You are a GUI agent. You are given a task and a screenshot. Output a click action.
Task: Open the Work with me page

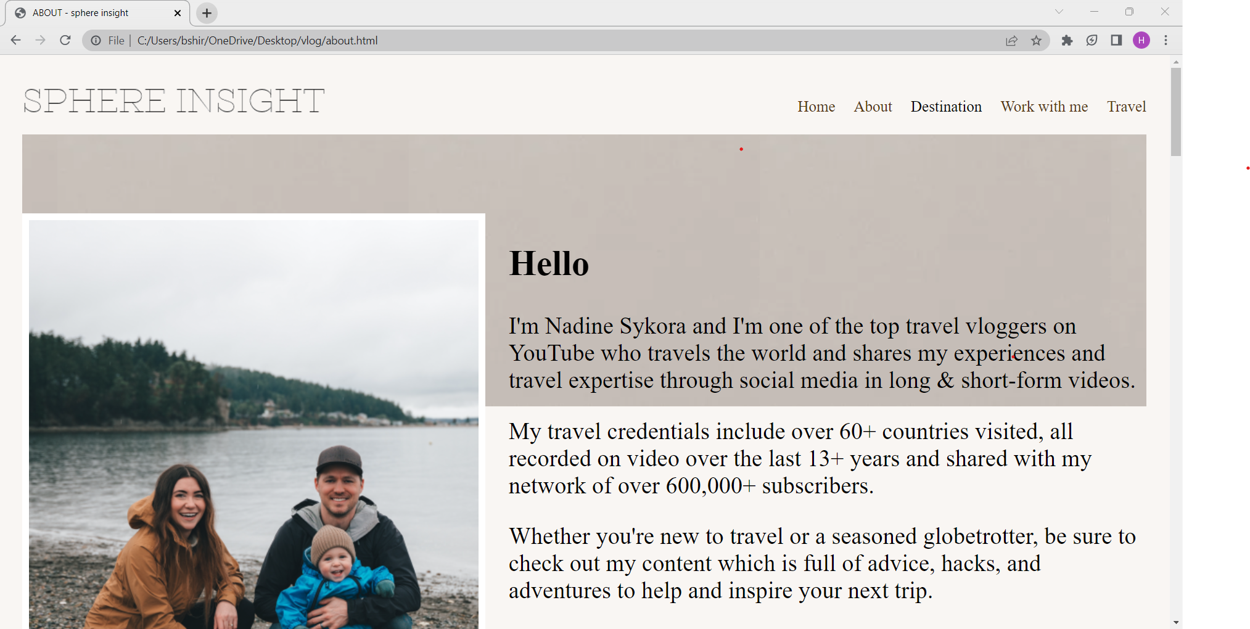click(x=1044, y=107)
